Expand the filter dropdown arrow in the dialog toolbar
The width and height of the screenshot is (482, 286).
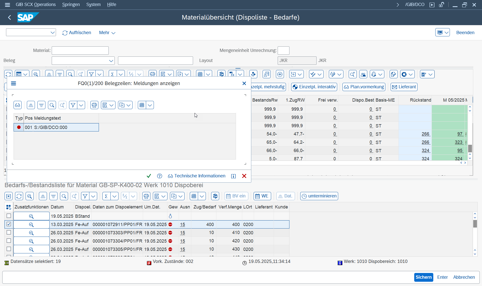point(81,105)
